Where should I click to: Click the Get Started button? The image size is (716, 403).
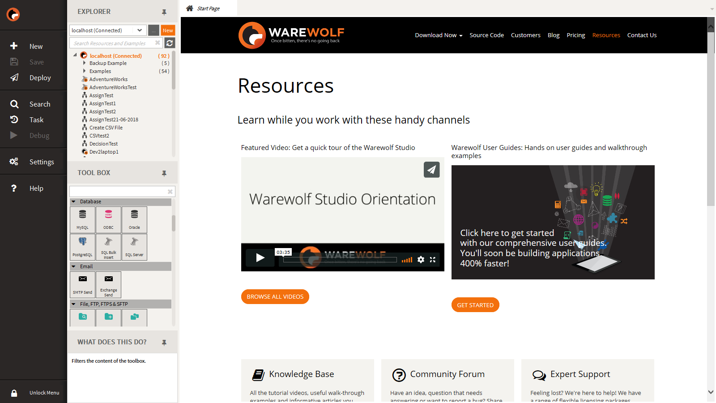click(x=475, y=305)
